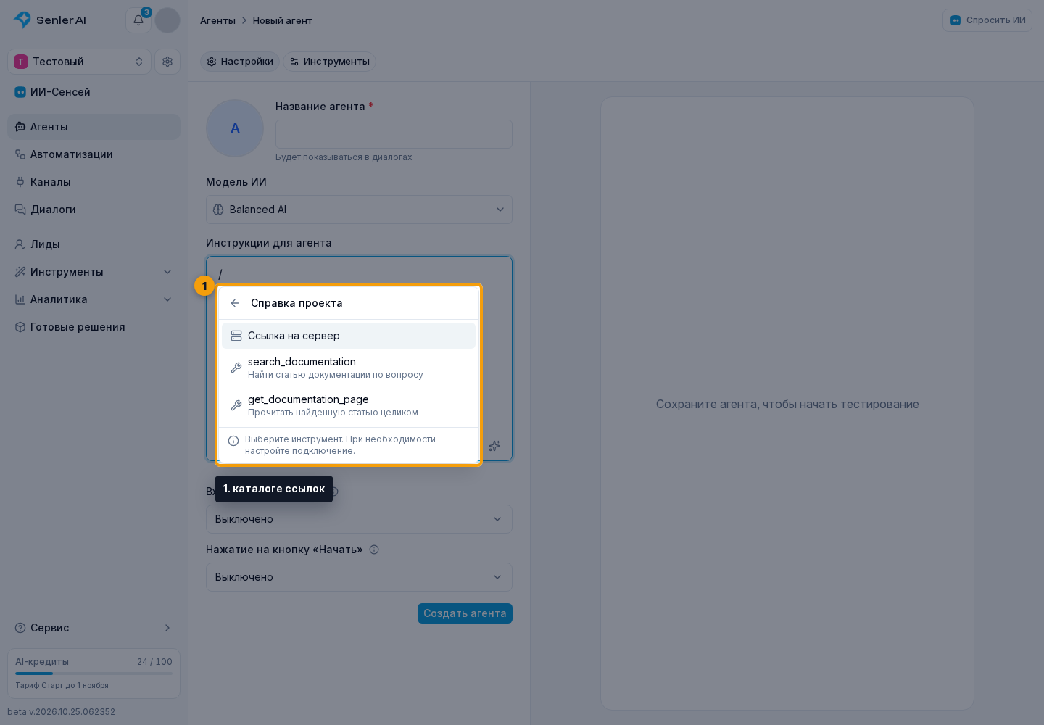The width and height of the screenshot is (1044, 725).
Task: Open Диалоги in the sidebar
Action: tap(94, 210)
